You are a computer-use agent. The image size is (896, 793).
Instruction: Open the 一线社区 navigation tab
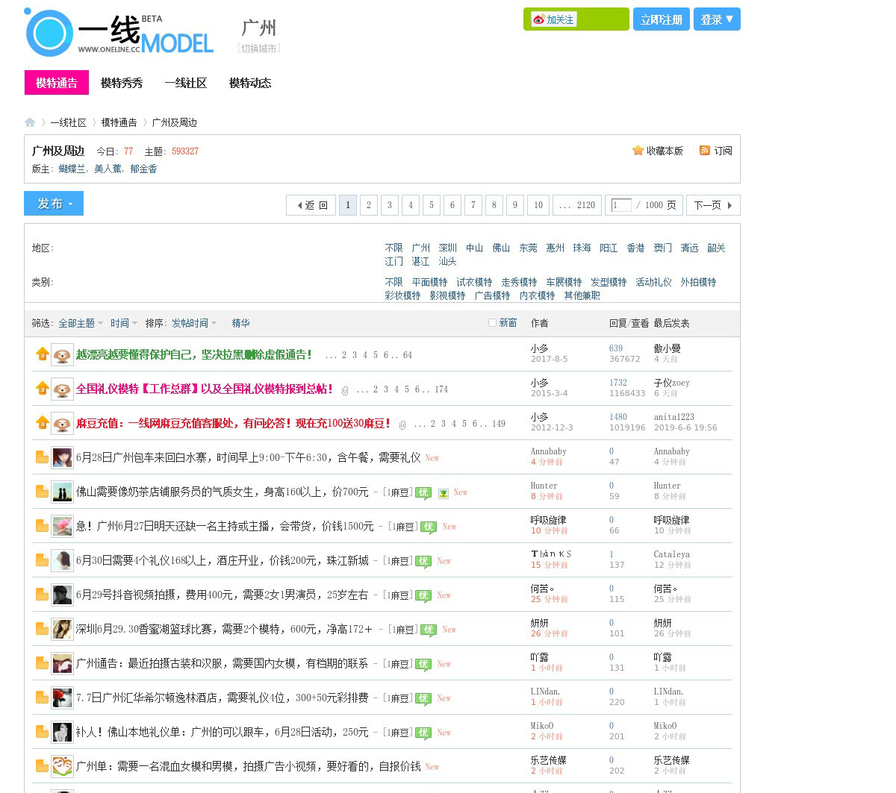click(185, 83)
